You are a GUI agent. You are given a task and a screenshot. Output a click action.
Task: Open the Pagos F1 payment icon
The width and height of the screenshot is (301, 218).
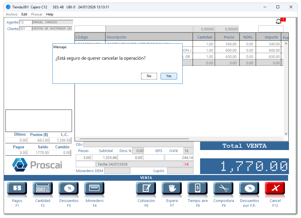17,188
